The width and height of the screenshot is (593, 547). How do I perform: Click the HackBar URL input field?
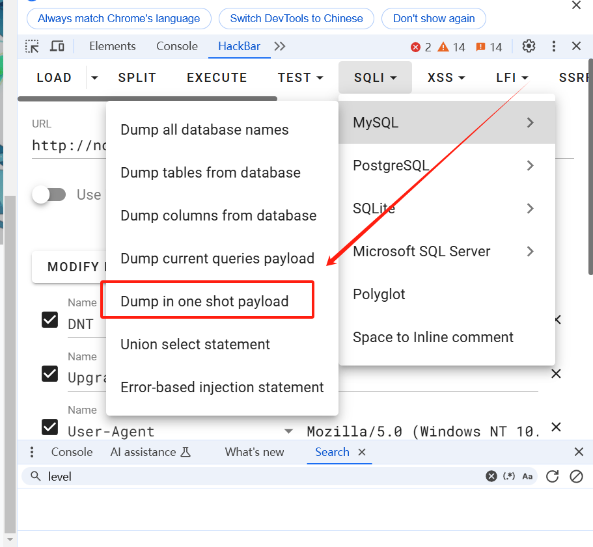pyautogui.click(x=69, y=146)
